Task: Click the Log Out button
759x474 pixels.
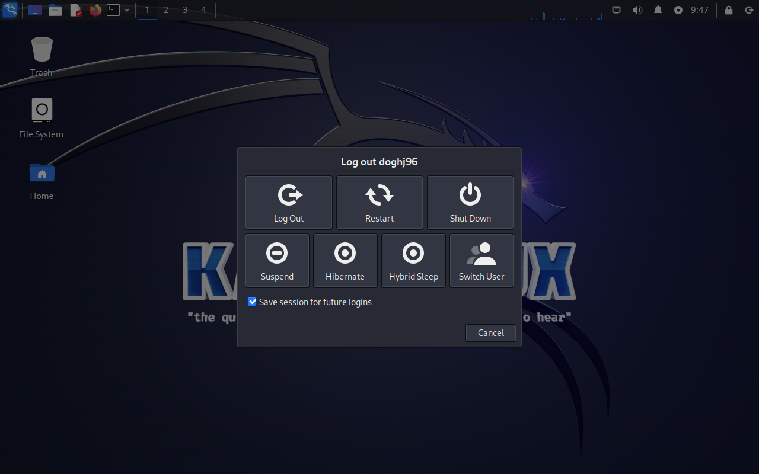Action: tap(289, 202)
